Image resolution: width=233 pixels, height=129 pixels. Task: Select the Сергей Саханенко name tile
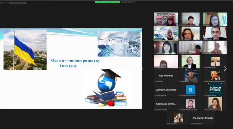pos(166,90)
